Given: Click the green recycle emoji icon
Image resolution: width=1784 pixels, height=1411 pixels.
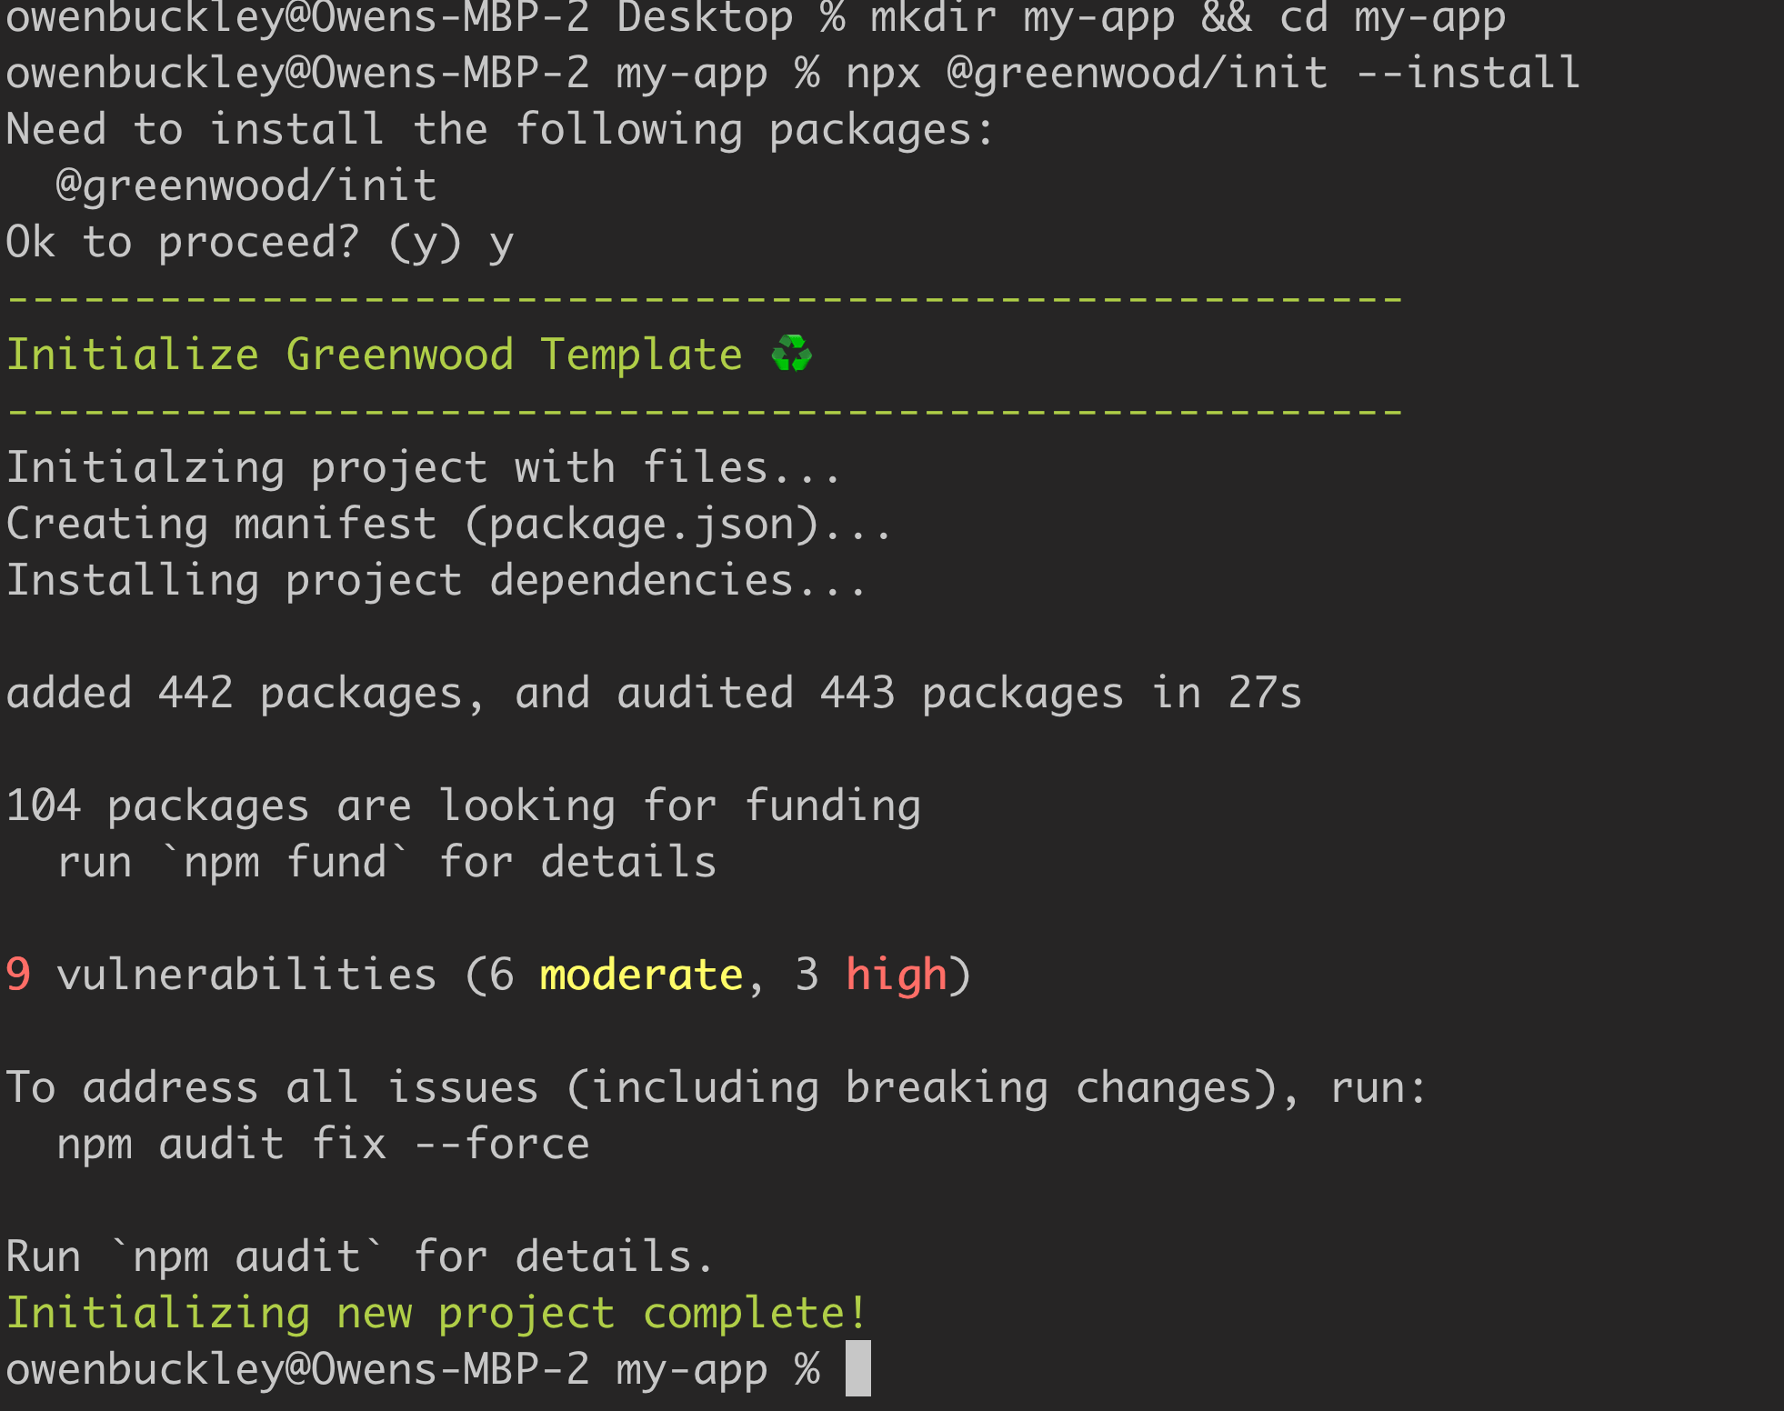Looking at the screenshot, I should 791,354.
